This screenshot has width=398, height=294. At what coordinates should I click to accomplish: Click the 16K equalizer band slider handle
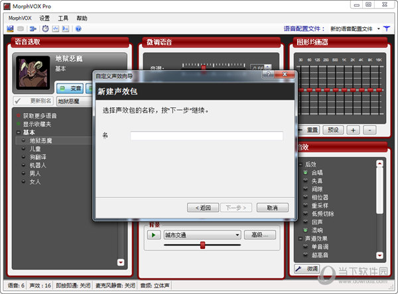(379, 90)
